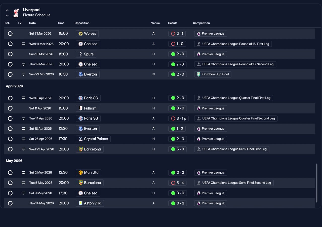Screen dimensions: 322x227
Task: Sort by the Result column header
Action: click(173, 23)
